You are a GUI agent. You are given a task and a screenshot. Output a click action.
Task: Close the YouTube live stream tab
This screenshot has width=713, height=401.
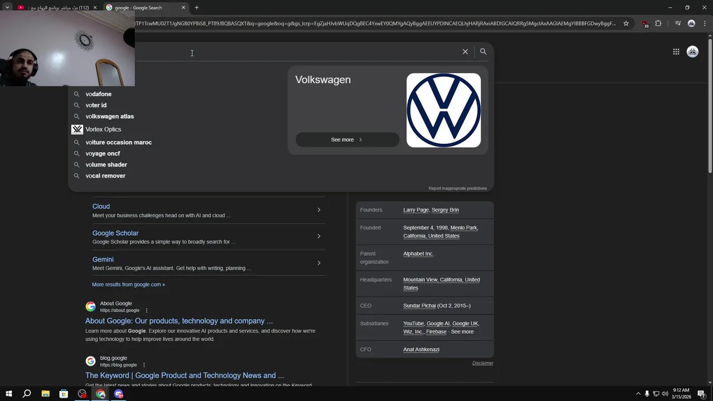pyautogui.click(x=95, y=7)
